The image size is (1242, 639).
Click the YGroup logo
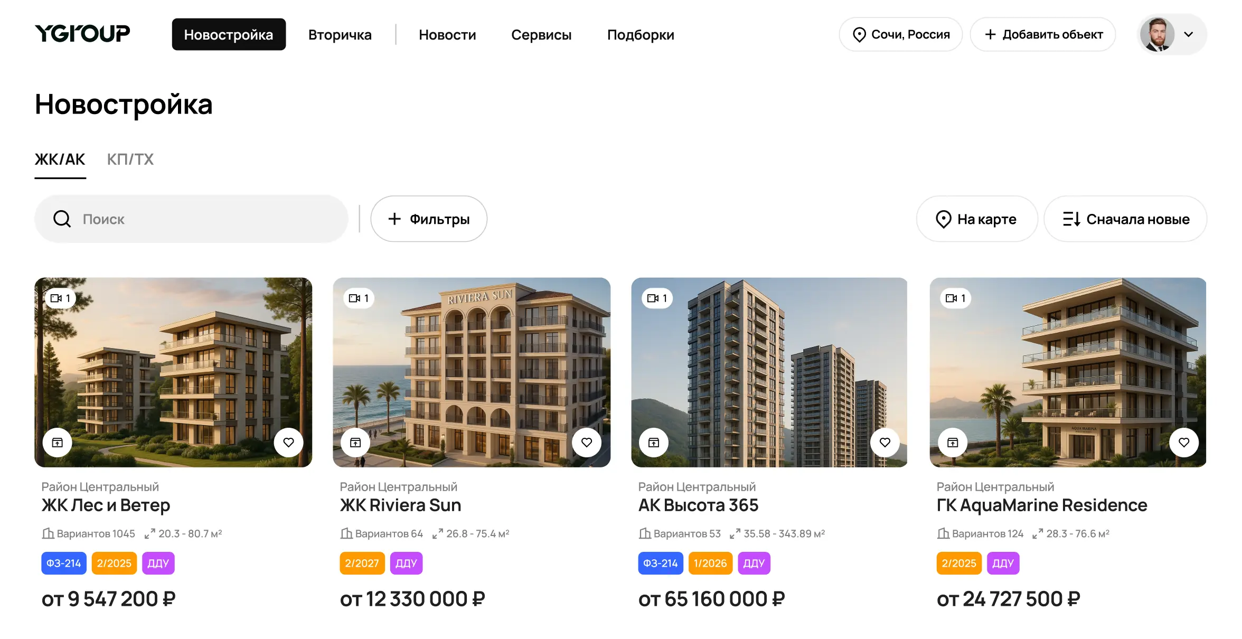click(82, 34)
